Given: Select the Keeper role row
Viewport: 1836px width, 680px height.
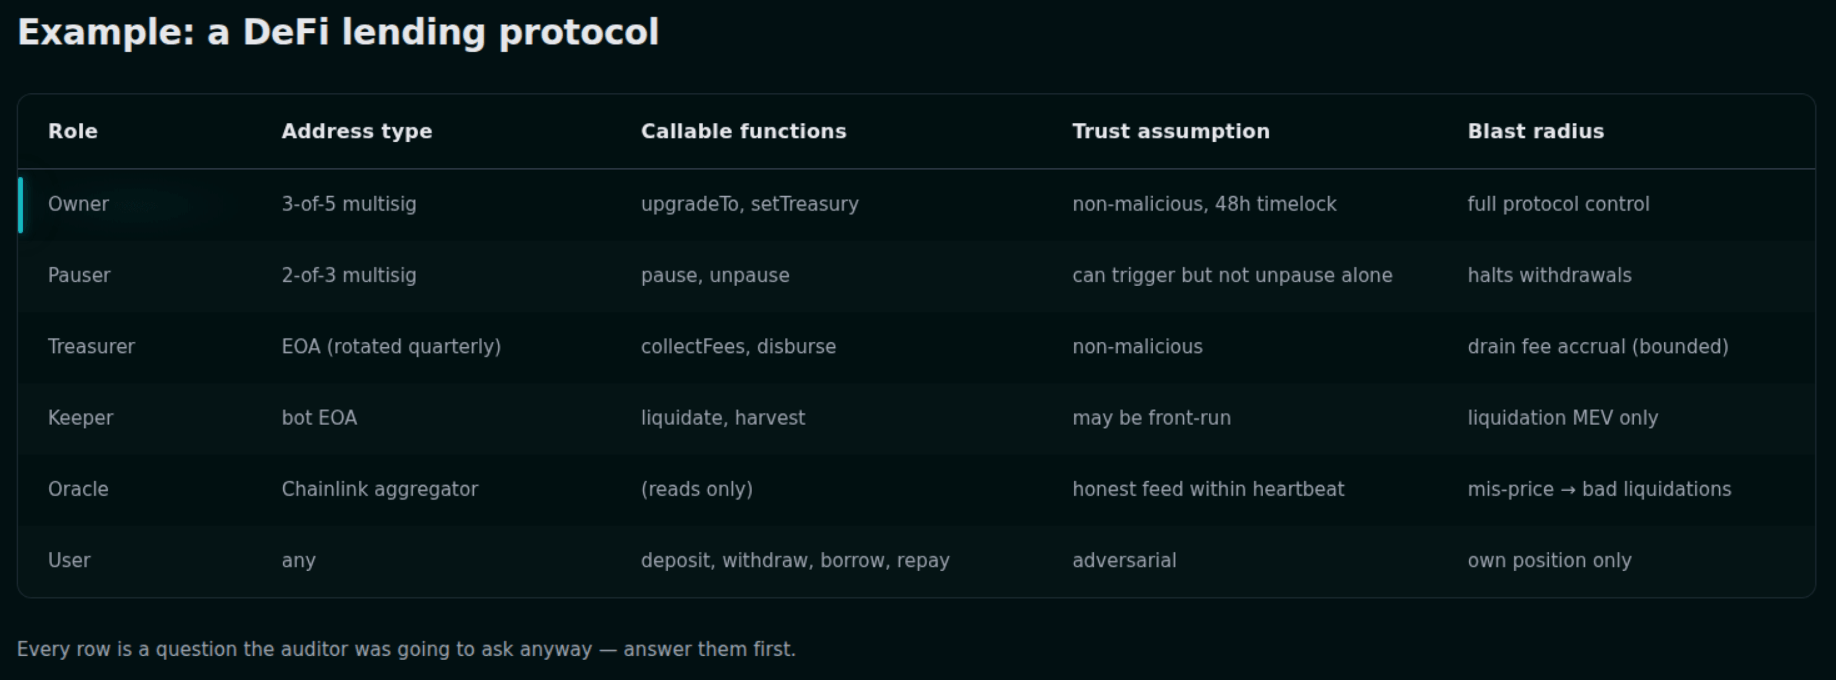Looking at the screenshot, I should (x=916, y=418).
